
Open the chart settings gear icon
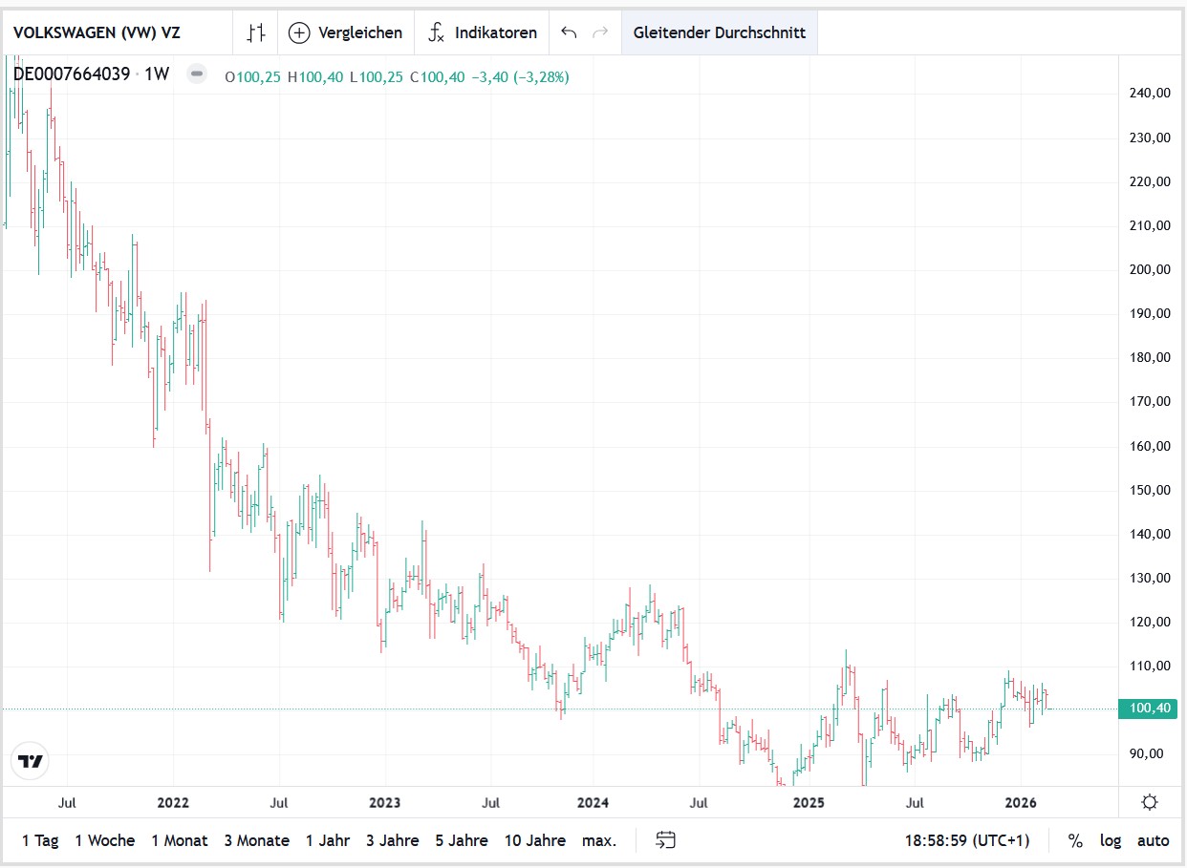point(1150,802)
